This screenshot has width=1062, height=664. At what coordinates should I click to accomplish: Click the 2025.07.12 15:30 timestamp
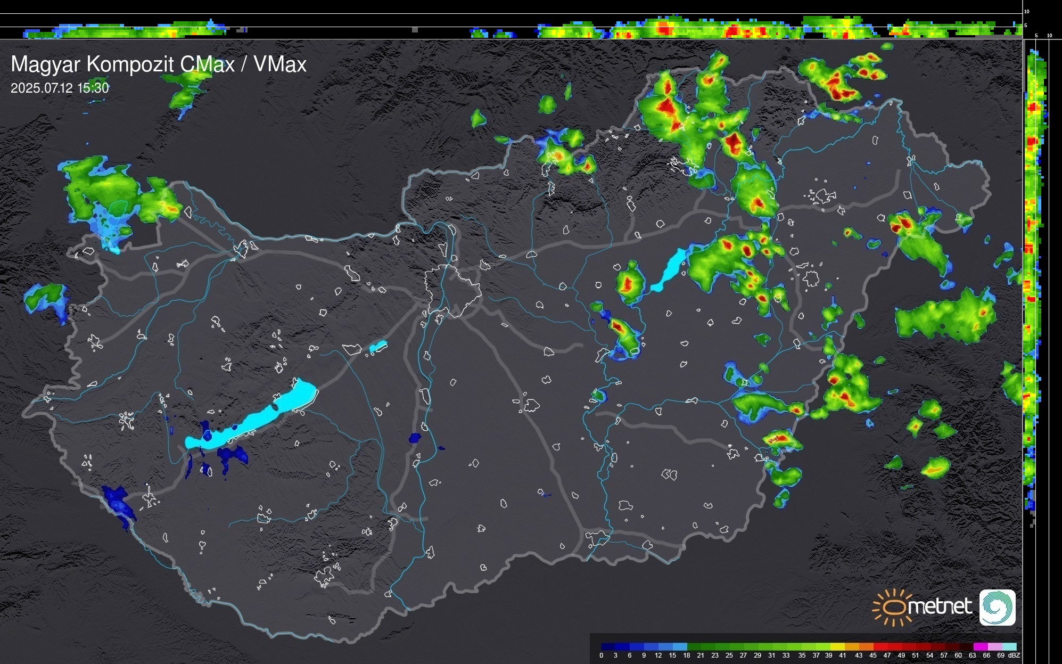[60, 88]
